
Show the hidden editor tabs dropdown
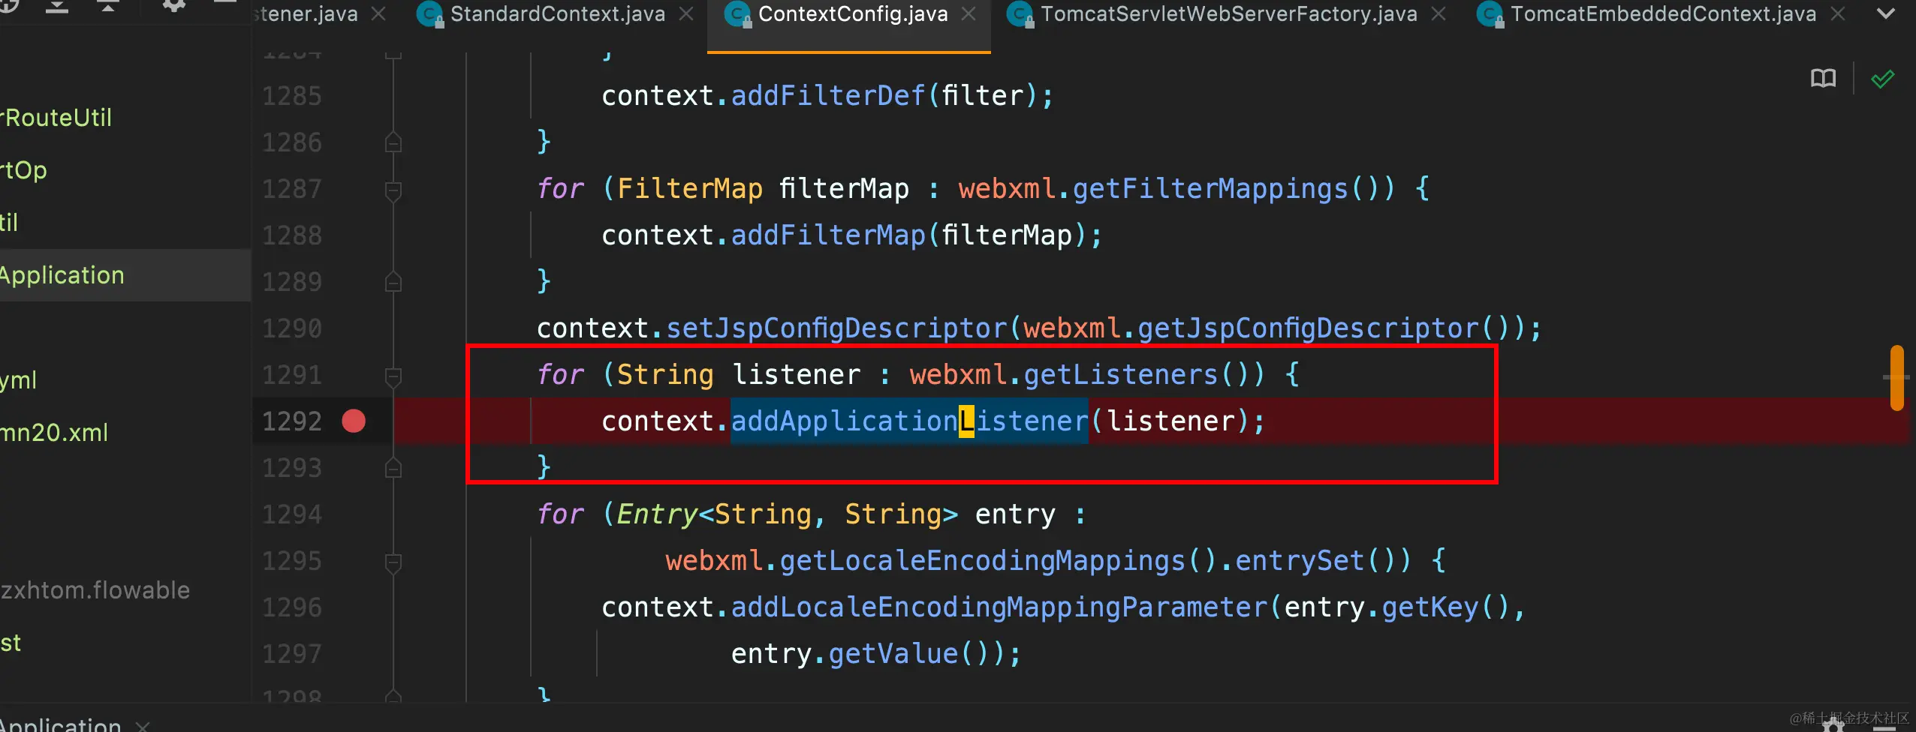(x=1886, y=13)
